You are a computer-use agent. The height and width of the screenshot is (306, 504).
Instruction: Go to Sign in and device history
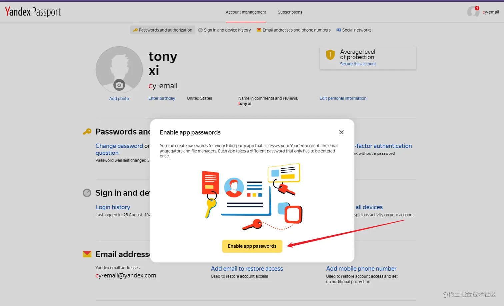pos(225,30)
